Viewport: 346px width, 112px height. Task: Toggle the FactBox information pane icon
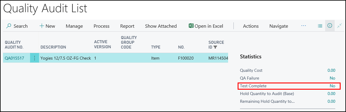pyautogui.click(x=330, y=26)
